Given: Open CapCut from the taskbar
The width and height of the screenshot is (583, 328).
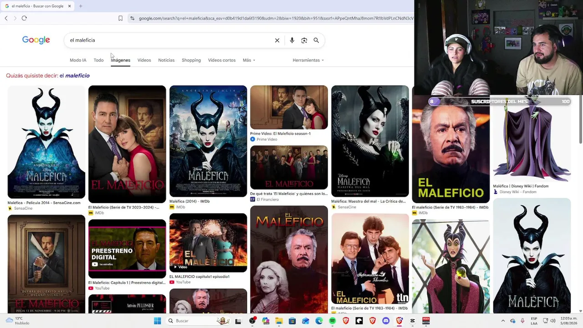Looking at the screenshot, I should 413,321.
